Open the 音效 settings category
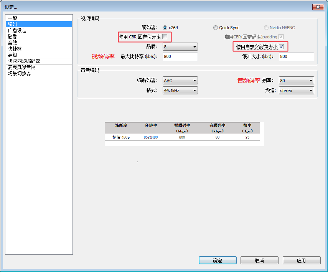Image resolution: width=328 pixels, height=272 pixels. [39, 43]
